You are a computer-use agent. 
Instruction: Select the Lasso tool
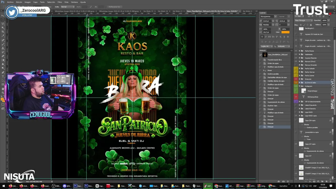[3, 24]
